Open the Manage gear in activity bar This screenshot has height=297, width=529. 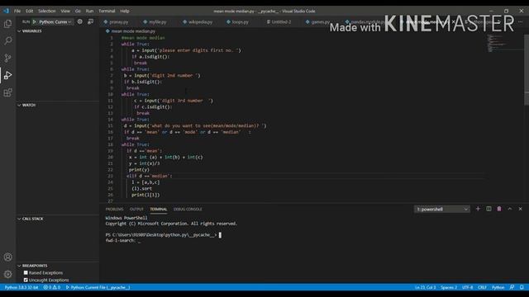coord(7,274)
